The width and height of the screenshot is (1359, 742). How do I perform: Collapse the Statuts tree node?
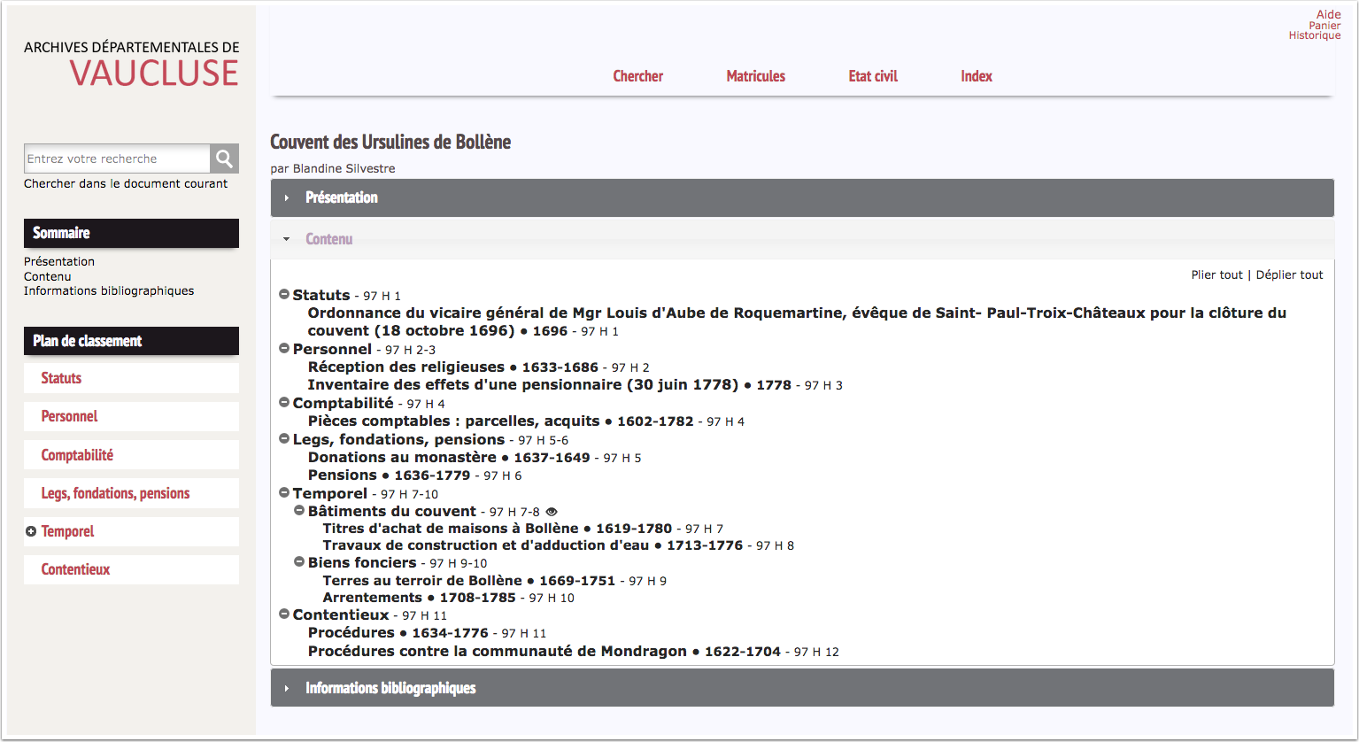284,295
